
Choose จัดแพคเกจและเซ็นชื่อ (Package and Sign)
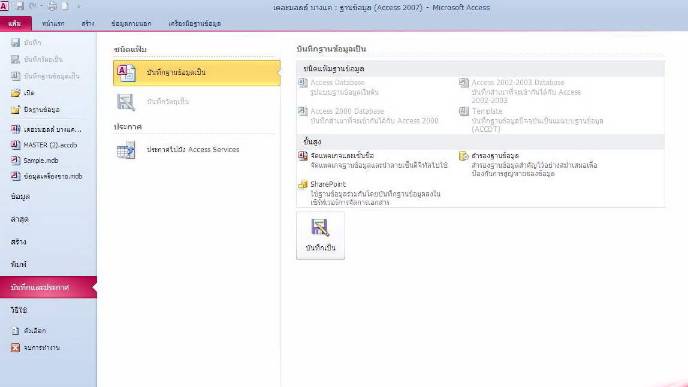tap(373, 160)
